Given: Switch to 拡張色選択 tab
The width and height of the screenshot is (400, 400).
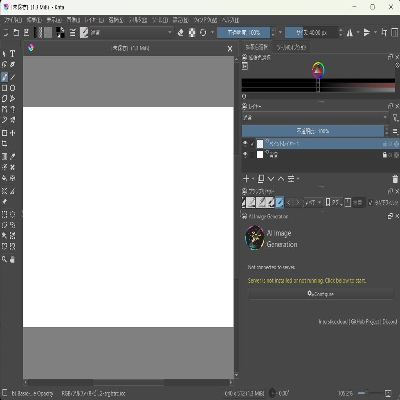Looking at the screenshot, I should (x=256, y=47).
